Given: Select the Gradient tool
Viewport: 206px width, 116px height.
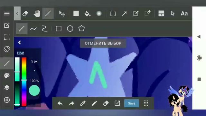Looking at the screenshot, I should click(99, 14).
